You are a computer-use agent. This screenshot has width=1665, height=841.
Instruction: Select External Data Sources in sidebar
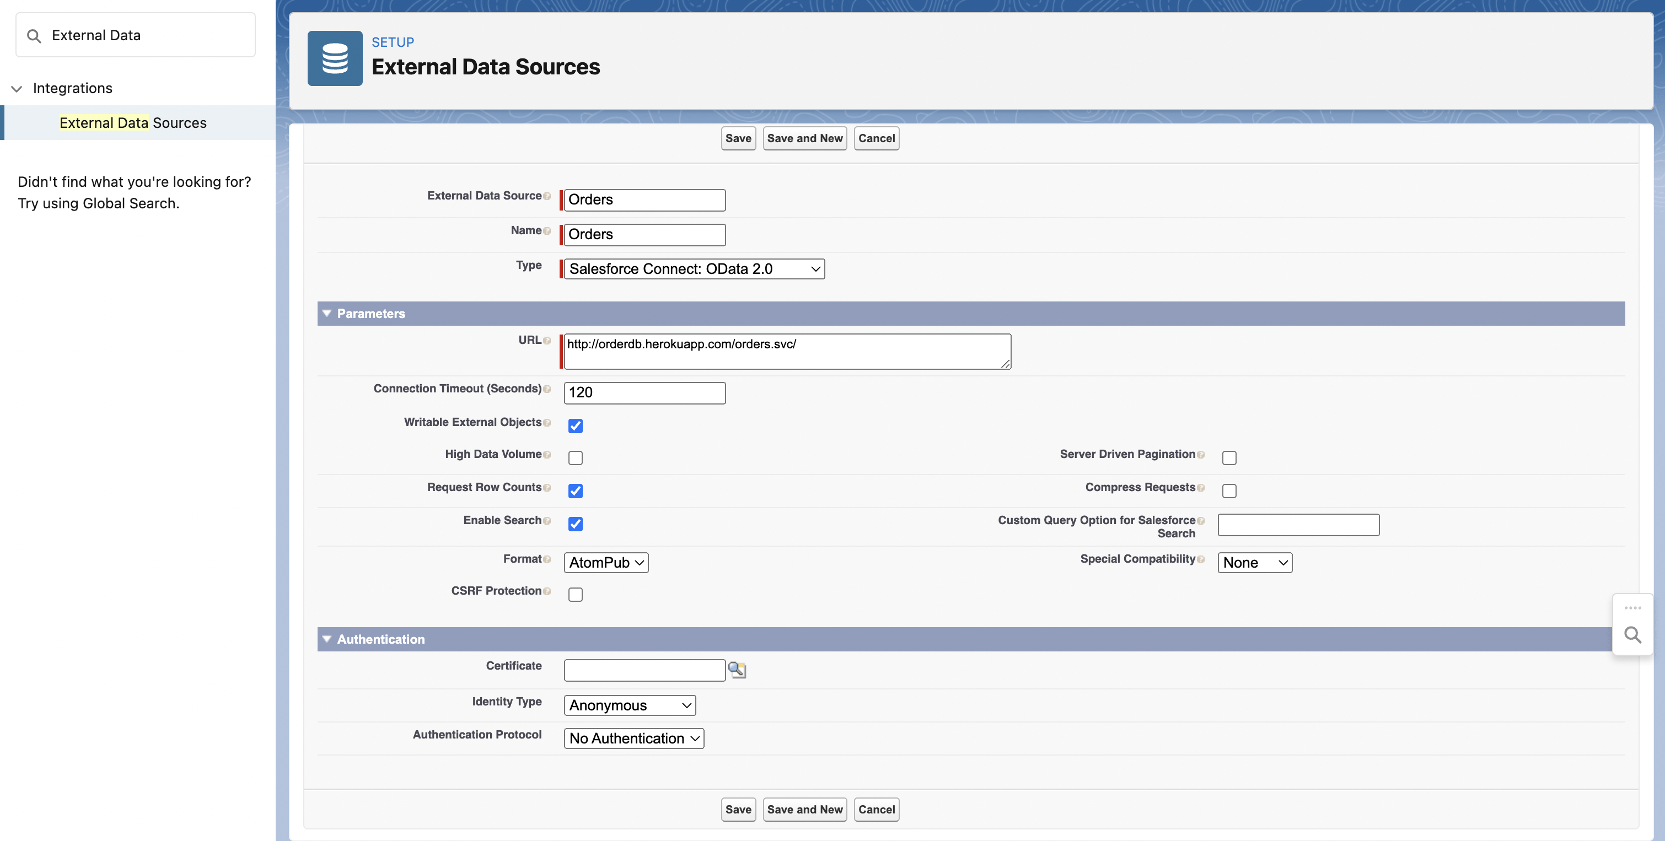pyautogui.click(x=132, y=123)
